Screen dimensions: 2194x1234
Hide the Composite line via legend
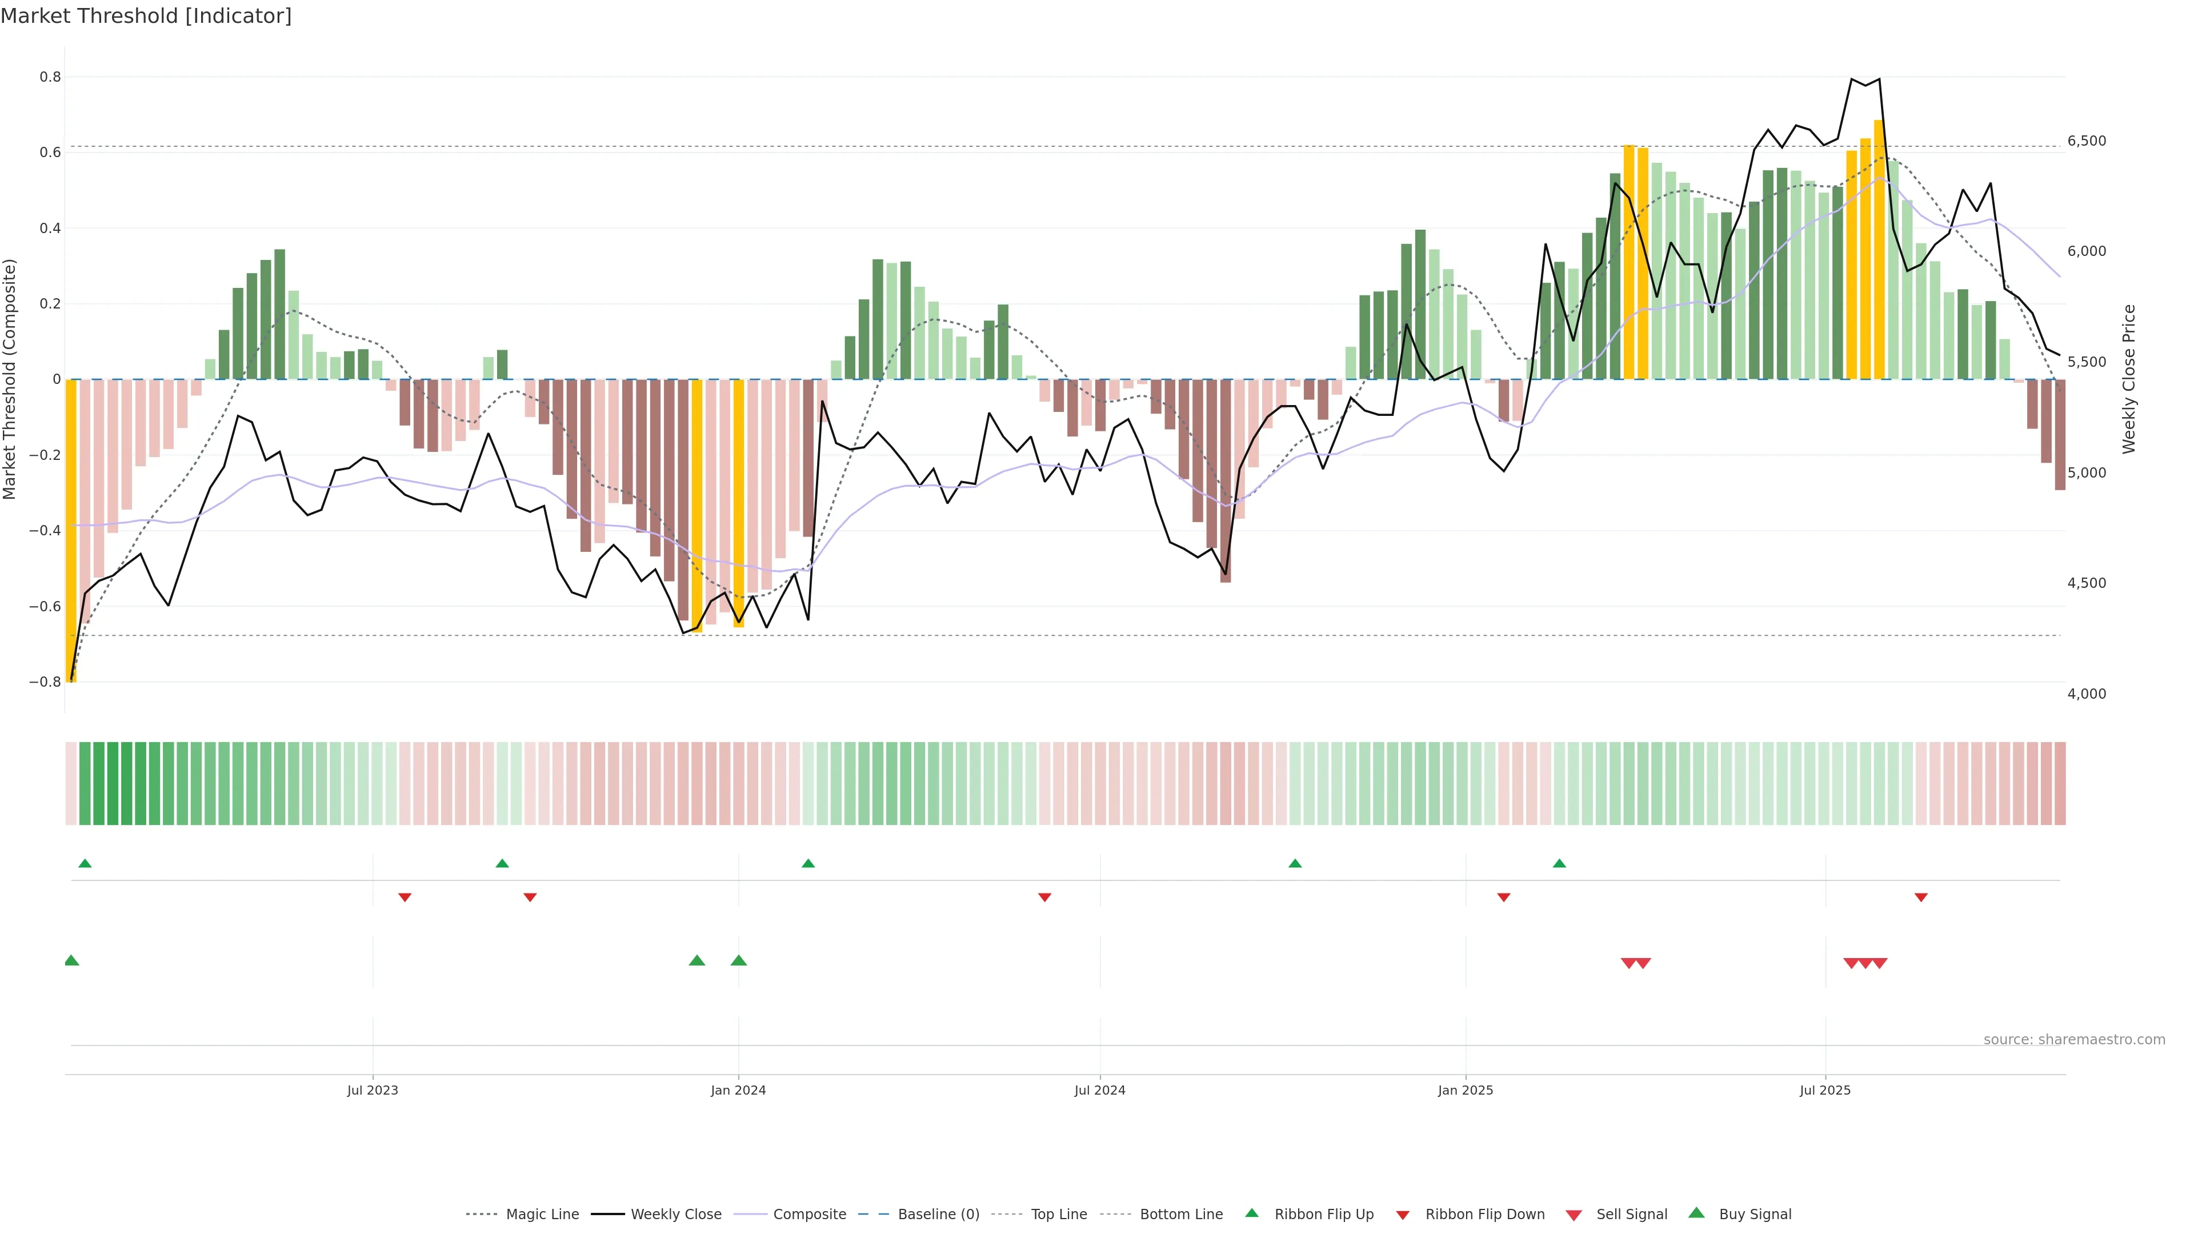[809, 1215]
